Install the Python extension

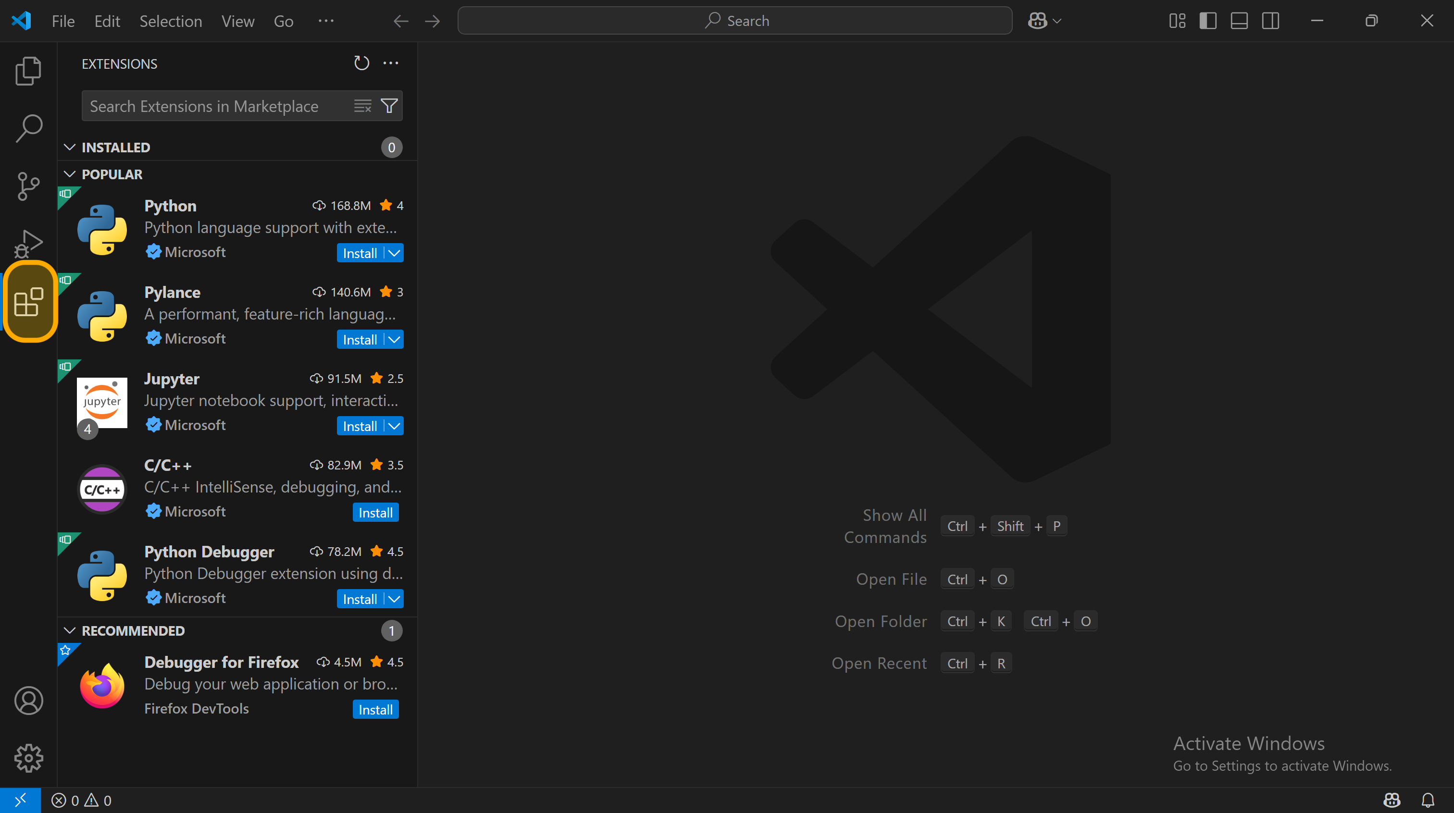[x=360, y=253]
